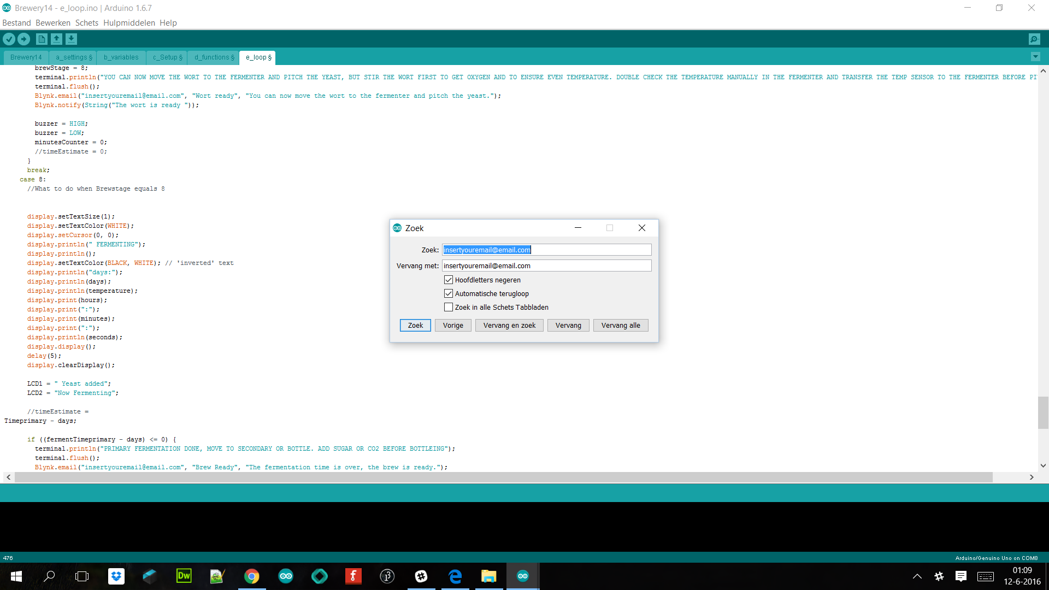Open the tabs dropdown arrow
The height and width of the screenshot is (590, 1049).
click(1035, 57)
